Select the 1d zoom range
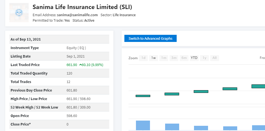Viewport: 265px width, 131px height. coord(143,58)
